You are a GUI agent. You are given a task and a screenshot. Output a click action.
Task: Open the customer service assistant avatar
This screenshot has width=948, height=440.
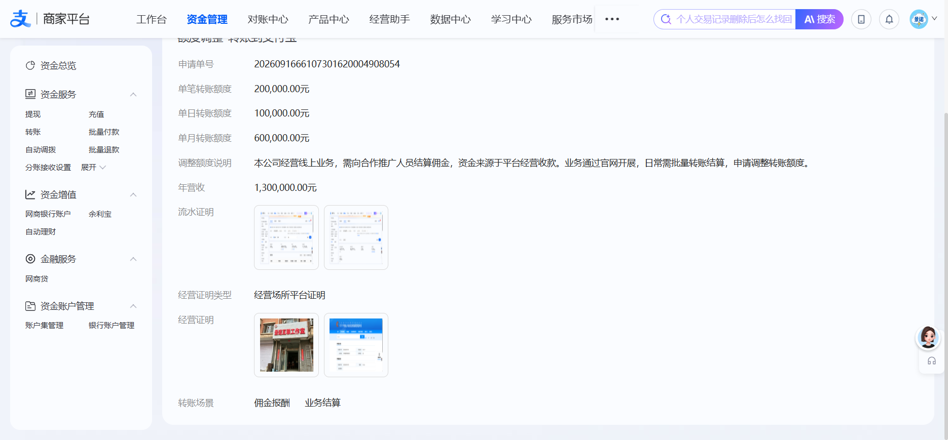(x=928, y=338)
